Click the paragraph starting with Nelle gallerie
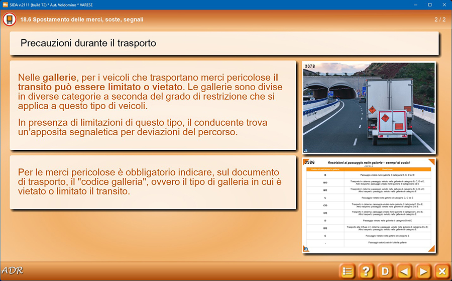This screenshot has width=452, height=281. [x=149, y=92]
